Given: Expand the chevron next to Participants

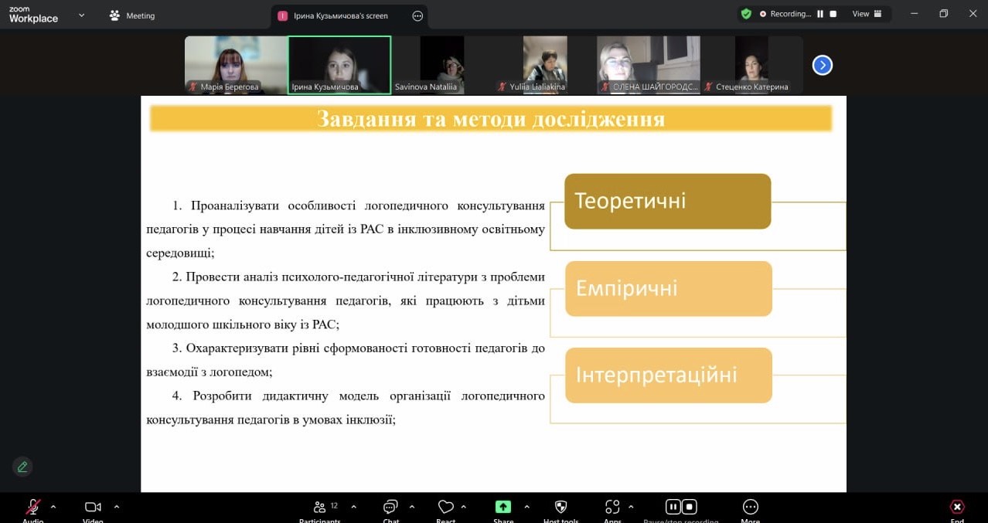Looking at the screenshot, I should (x=353, y=507).
